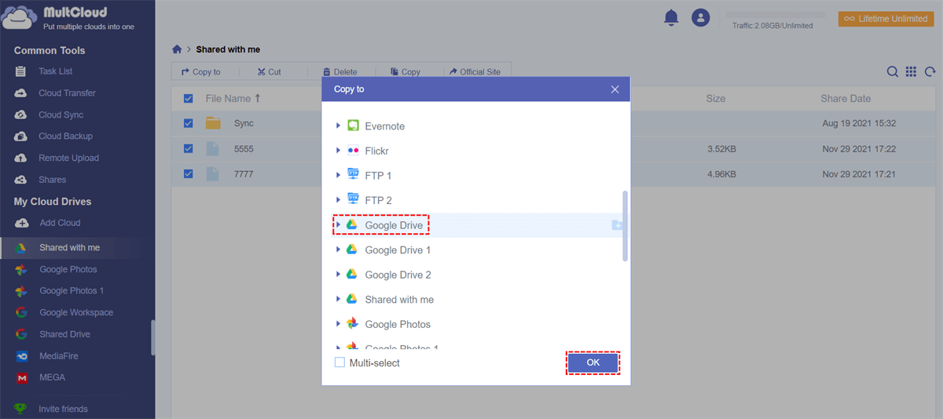Open MEGA in sidebar
This screenshot has width=943, height=419.
[52, 377]
